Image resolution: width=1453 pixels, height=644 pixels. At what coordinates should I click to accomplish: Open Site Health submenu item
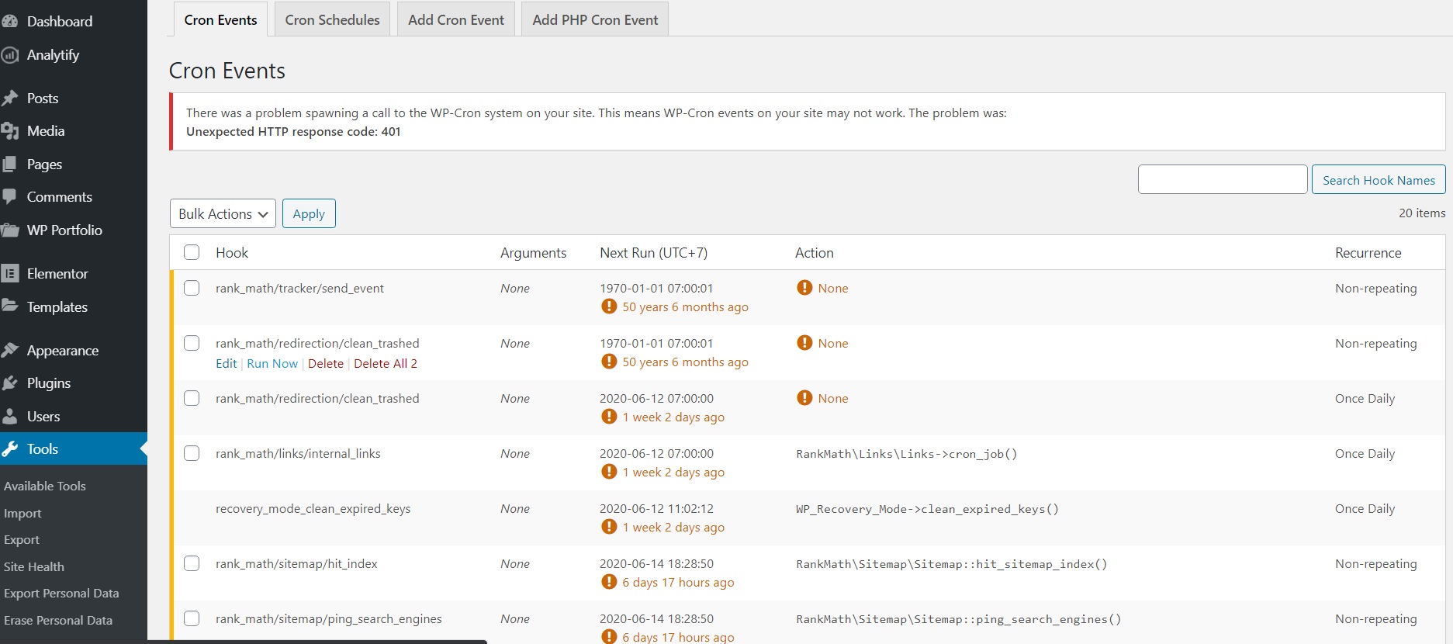point(34,567)
